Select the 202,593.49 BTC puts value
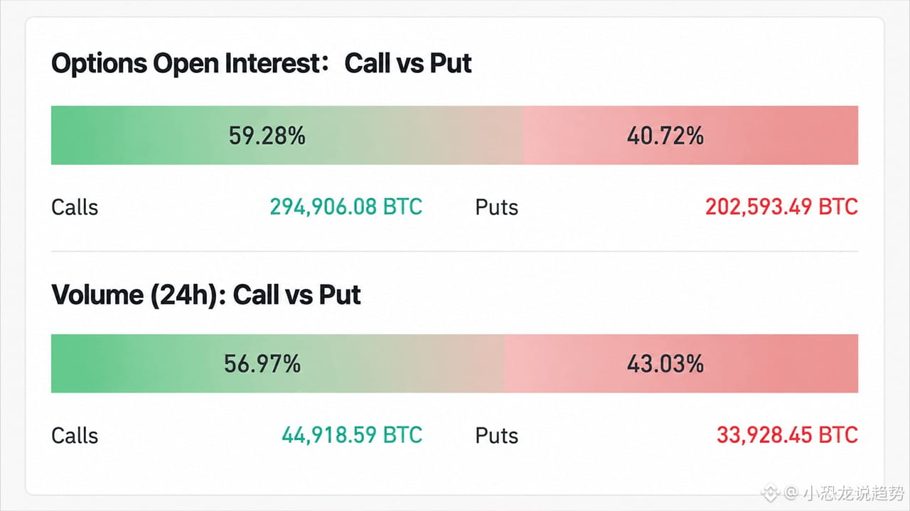The width and height of the screenshot is (910, 511). tap(782, 207)
